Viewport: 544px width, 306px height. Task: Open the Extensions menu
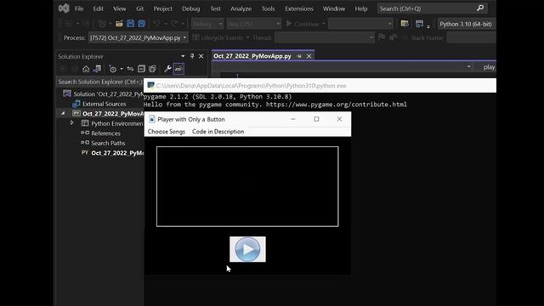(298, 8)
